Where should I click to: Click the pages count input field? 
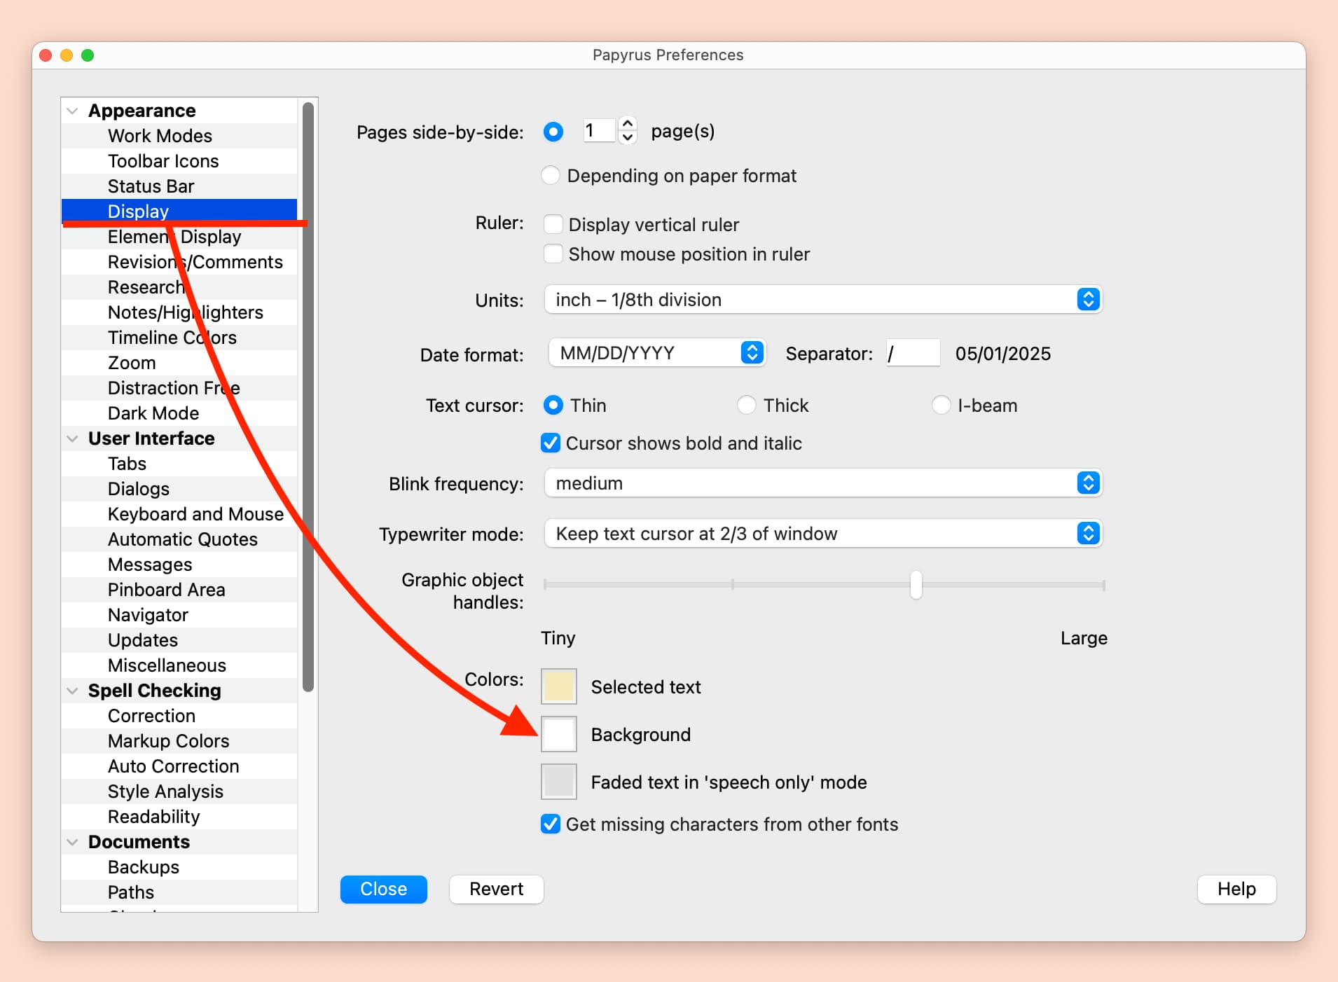tap(600, 130)
